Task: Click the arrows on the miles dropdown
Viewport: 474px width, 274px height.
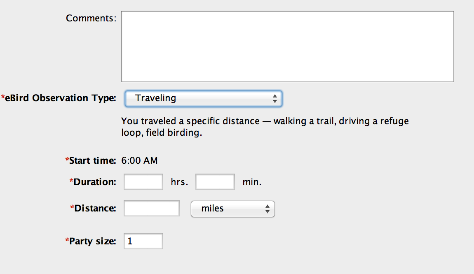Action: 268,209
